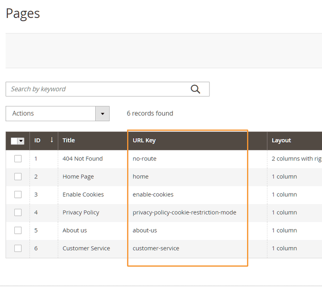Viewport: 322px width, 287px height.
Task: Tick the Privacy Policy row checkbox
Action: (x=18, y=212)
